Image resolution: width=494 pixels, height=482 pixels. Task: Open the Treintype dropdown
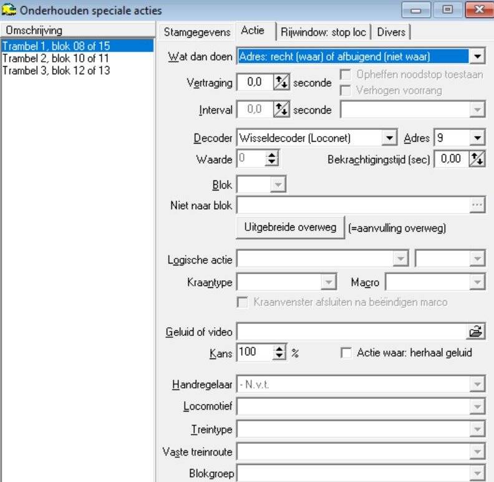pyautogui.click(x=477, y=429)
